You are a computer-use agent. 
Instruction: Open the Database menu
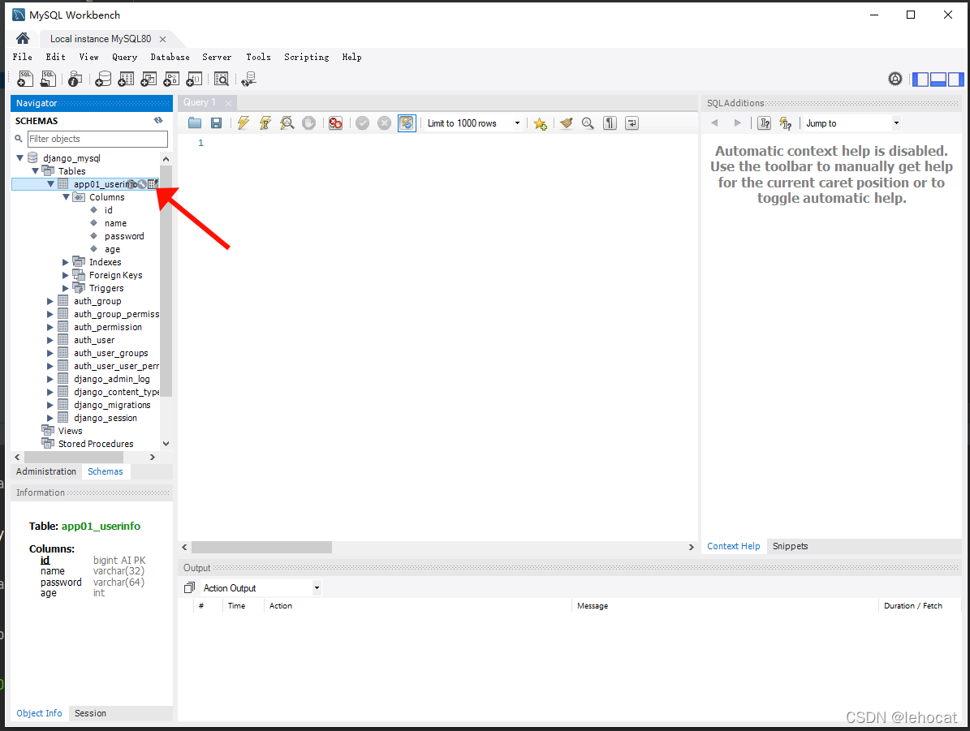(170, 57)
